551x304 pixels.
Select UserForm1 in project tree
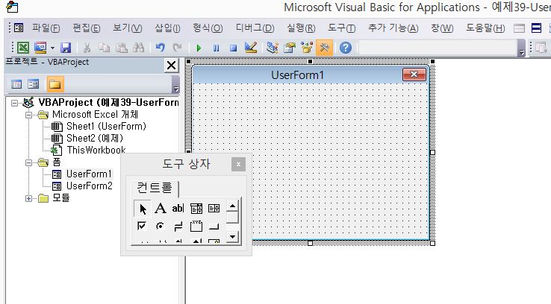[89, 174]
